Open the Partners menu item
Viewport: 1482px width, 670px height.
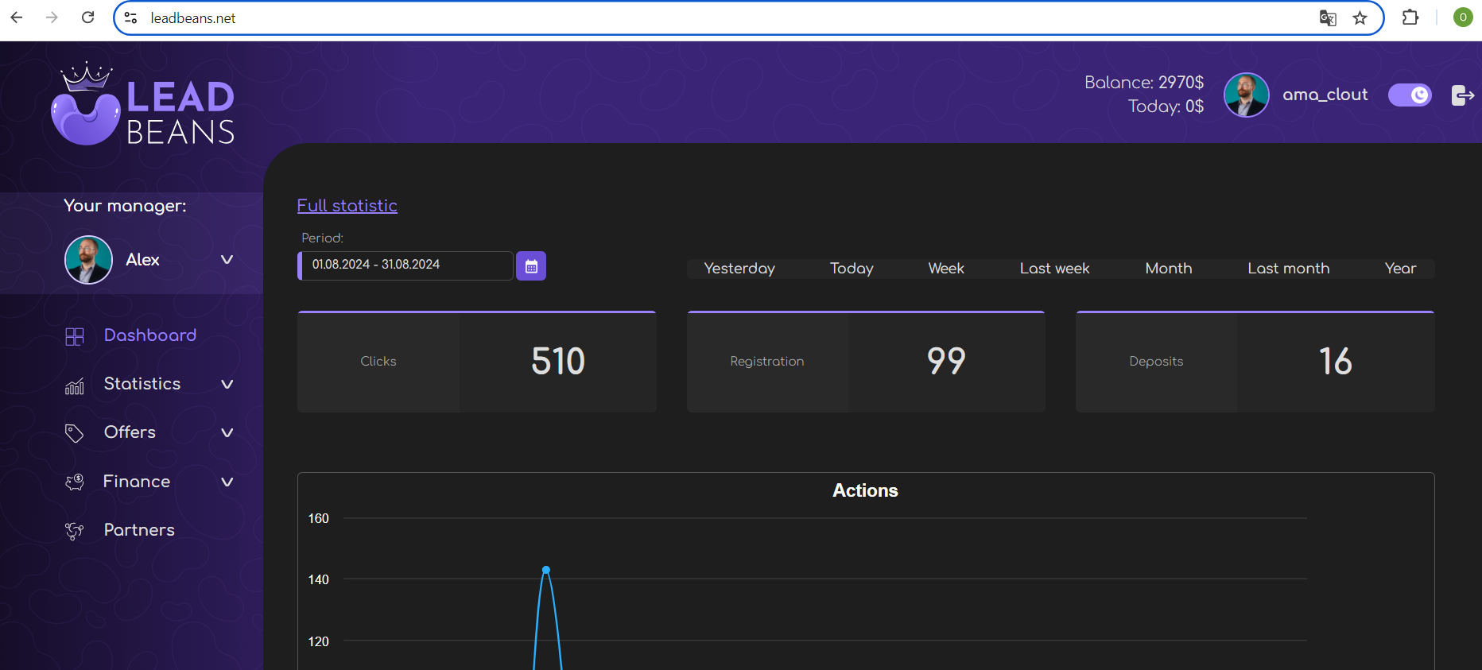coord(139,530)
